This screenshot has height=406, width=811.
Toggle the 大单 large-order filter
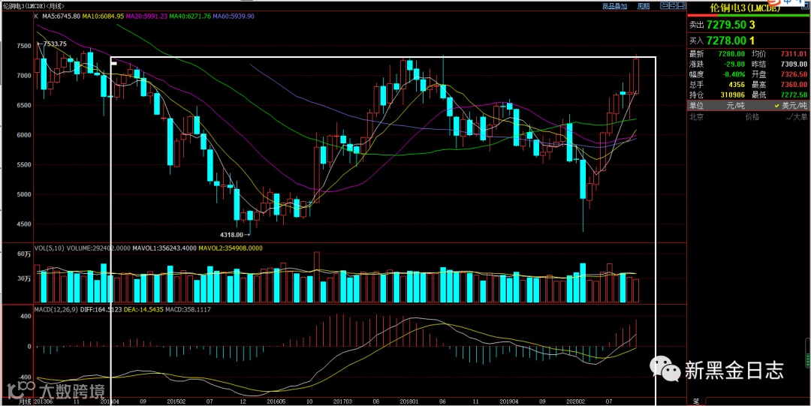click(797, 117)
